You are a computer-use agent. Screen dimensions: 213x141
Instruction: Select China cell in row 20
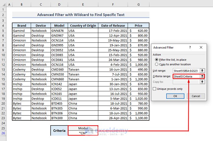tap(83, 103)
